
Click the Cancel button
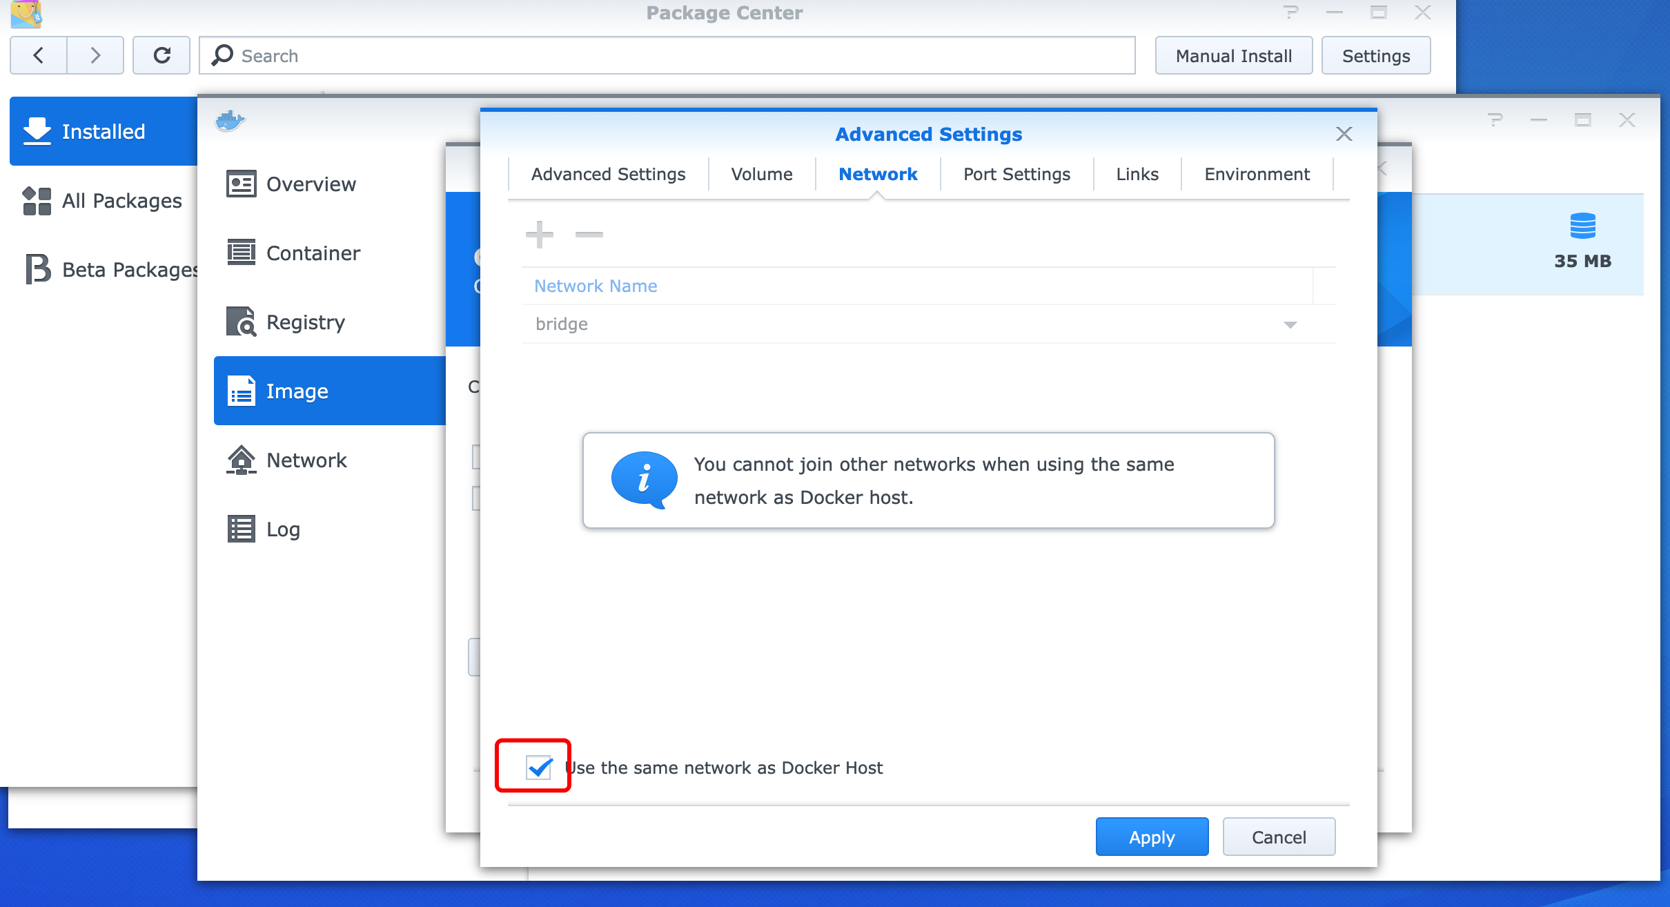click(1279, 837)
